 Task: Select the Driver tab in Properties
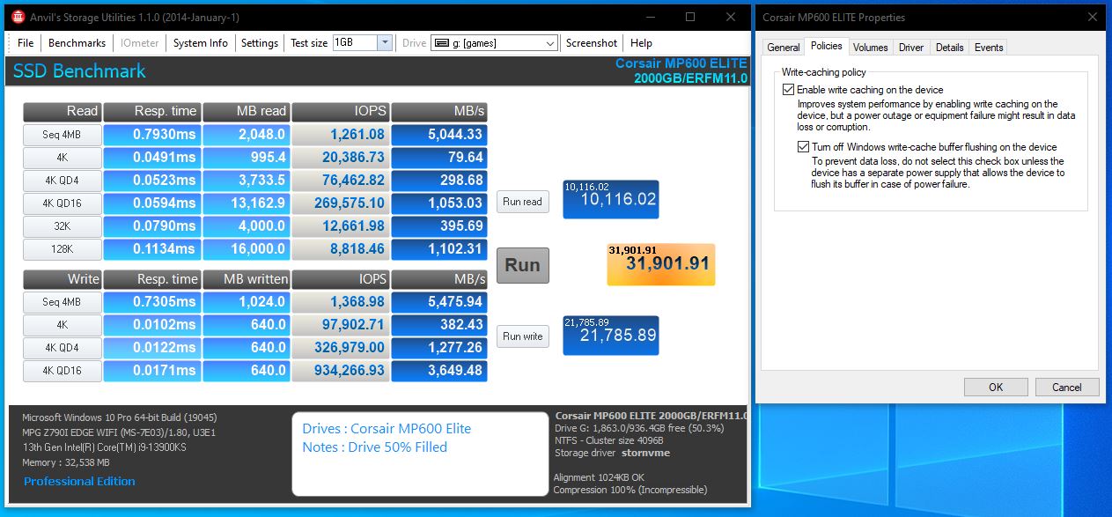[911, 48]
